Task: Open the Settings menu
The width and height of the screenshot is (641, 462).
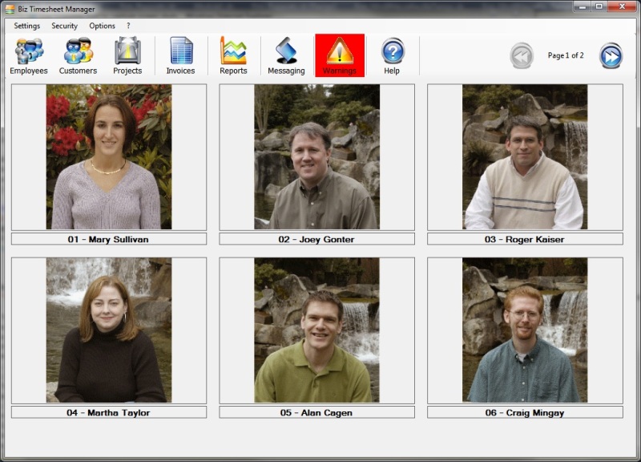Action: (x=26, y=26)
